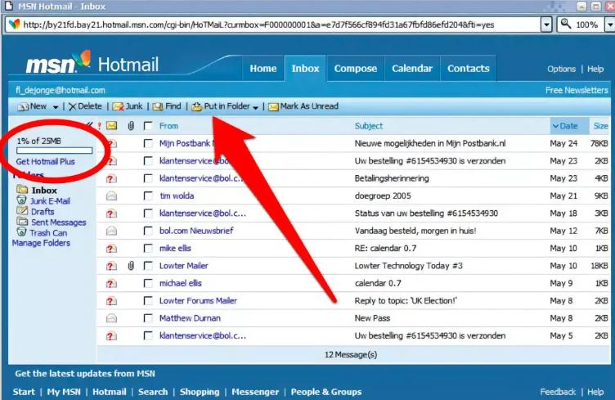Toggle the select-all checkbox in header

click(x=148, y=126)
